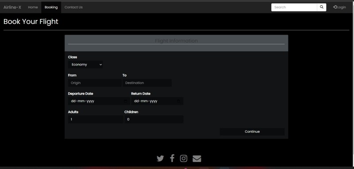Go to the Home nav item

pos(33,7)
